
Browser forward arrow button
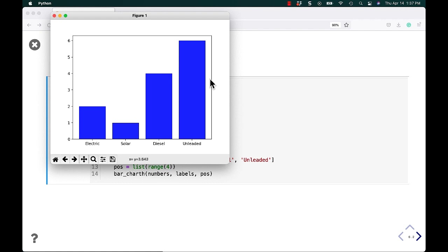[39, 25]
